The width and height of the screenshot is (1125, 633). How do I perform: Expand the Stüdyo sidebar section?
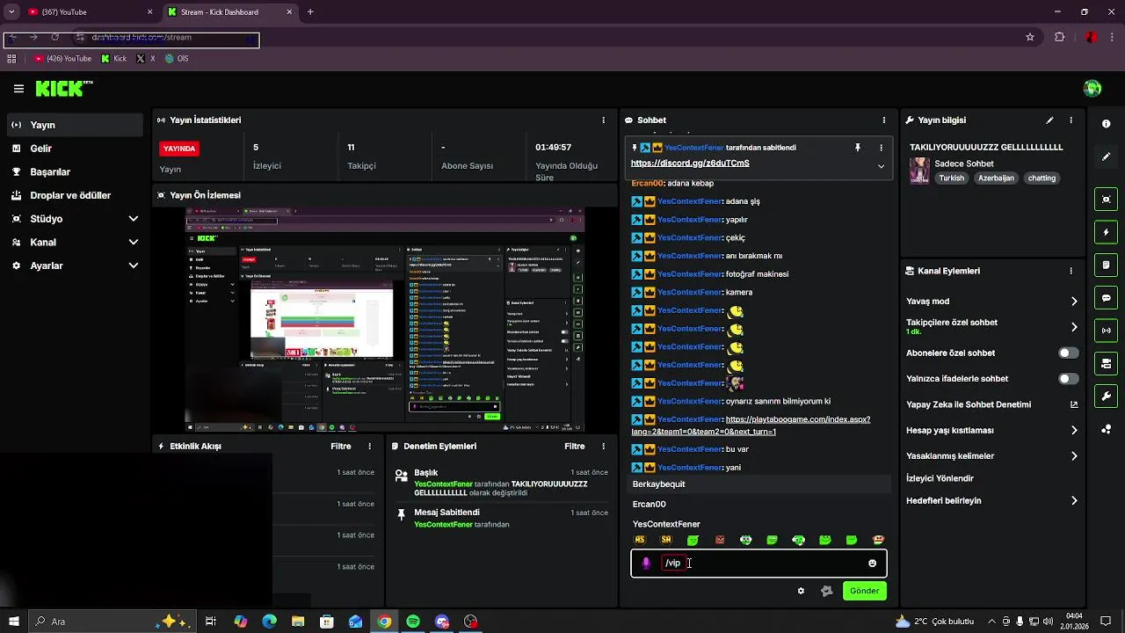(134, 219)
